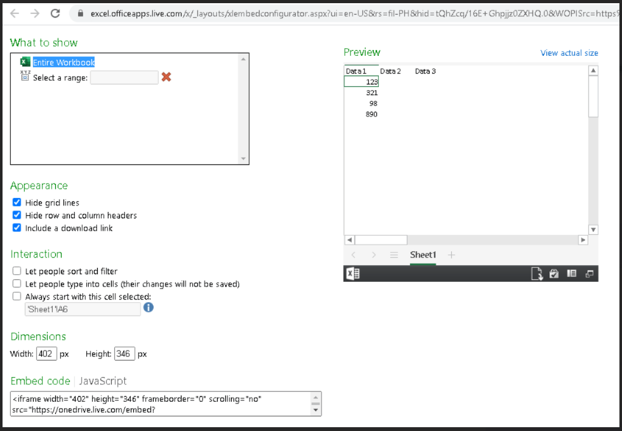Click the Add sheet plus button
This screenshot has height=431, width=622.
click(x=451, y=254)
